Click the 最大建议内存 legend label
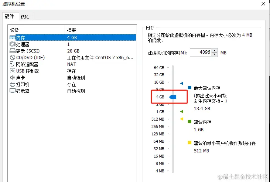 pyautogui.click(x=207, y=88)
